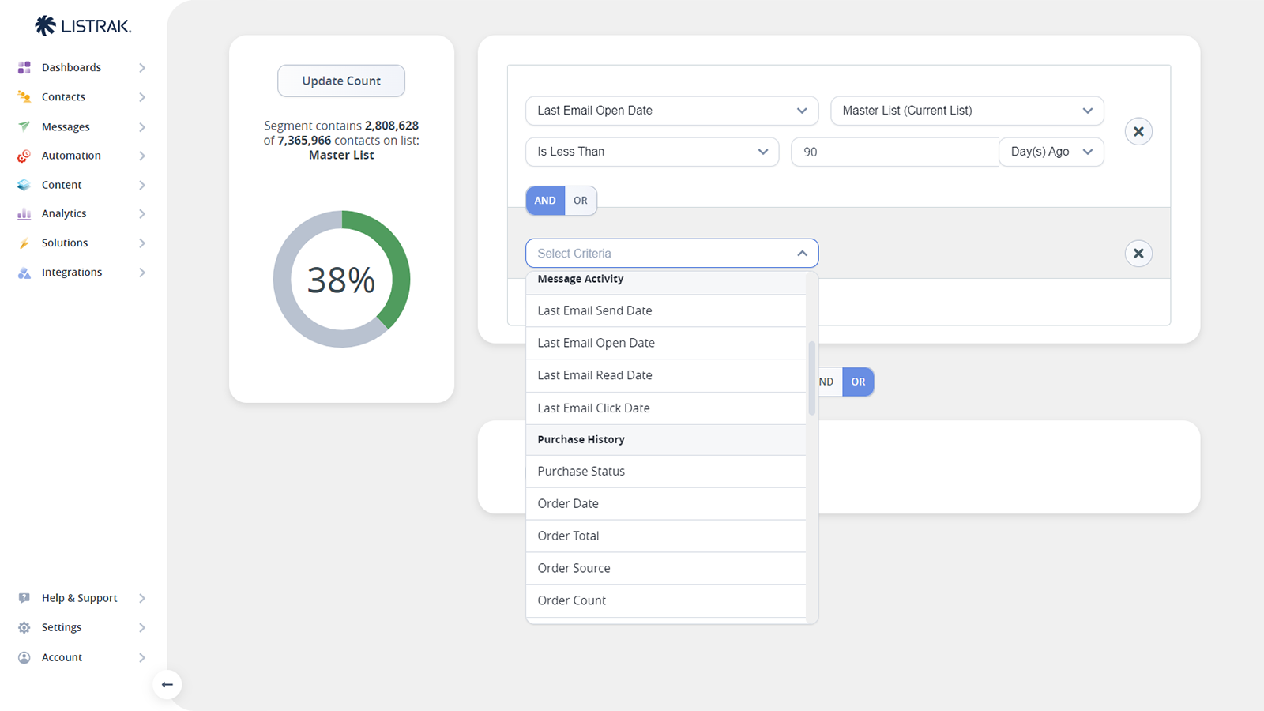Open the Day(s) Ago unit dropdown

pos(1051,152)
